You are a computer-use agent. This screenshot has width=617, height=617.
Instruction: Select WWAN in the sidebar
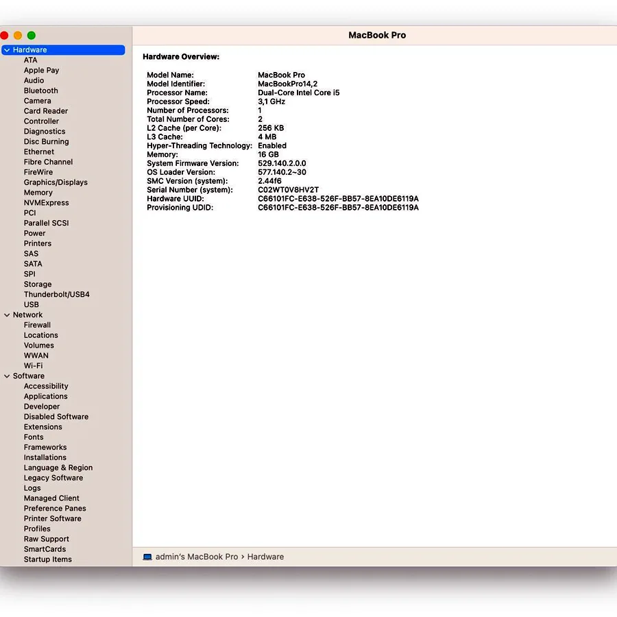36,356
